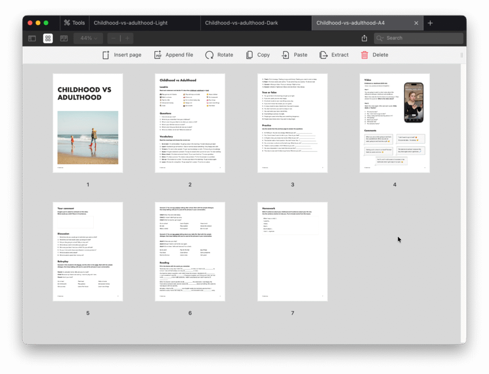Click the Append file PDF icon

click(x=158, y=55)
